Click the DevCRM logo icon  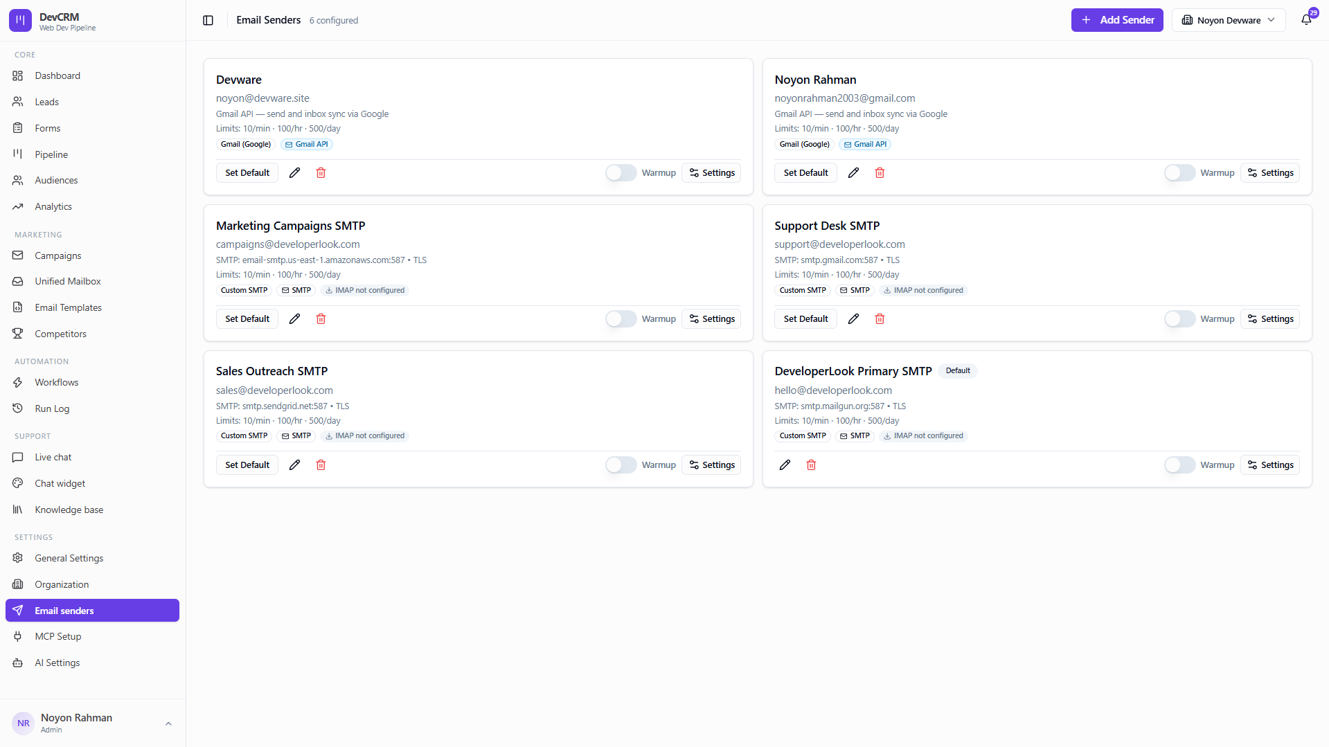click(20, 21)
